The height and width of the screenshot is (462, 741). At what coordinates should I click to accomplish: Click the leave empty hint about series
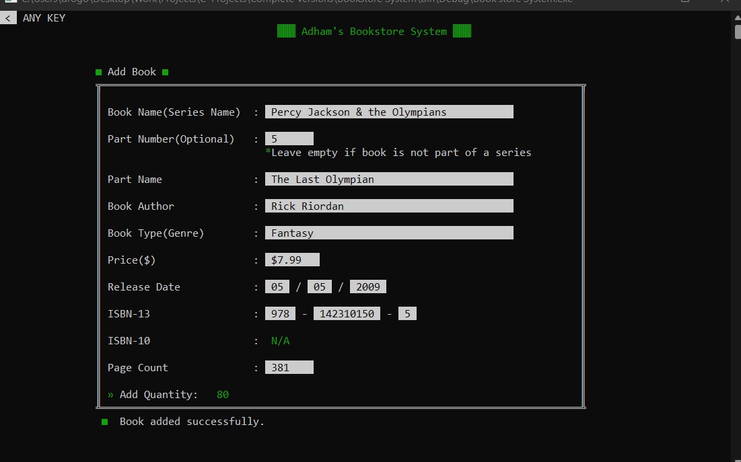coord(398,153)
